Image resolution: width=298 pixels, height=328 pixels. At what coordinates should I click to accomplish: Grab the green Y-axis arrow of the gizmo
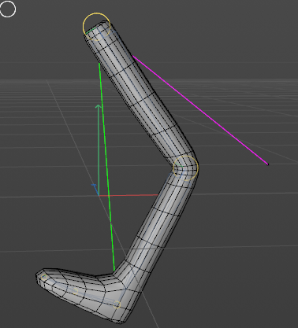(x=99, y=149)
